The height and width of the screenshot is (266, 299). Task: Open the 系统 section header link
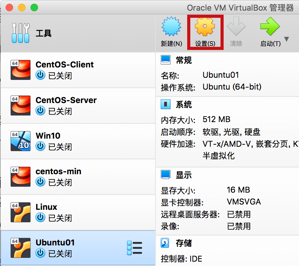(184, 105)
